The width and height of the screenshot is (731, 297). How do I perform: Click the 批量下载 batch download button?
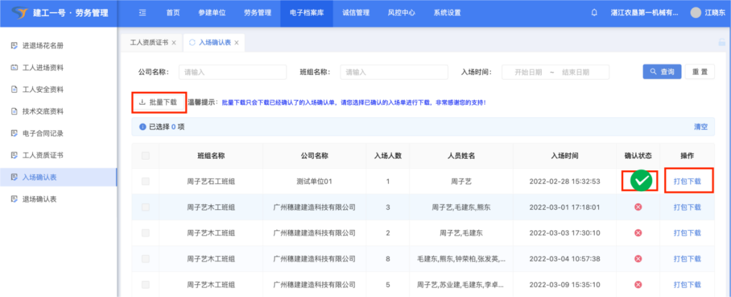point(158,103)
